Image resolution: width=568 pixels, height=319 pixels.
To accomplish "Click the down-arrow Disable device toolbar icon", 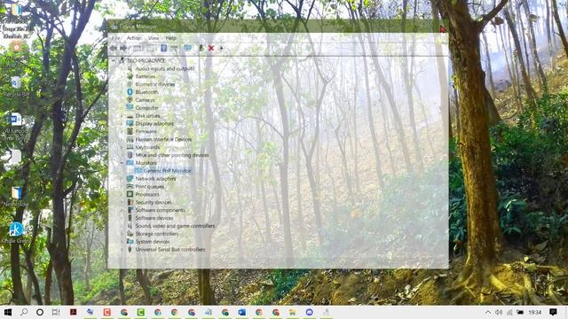I will (221, 48).
